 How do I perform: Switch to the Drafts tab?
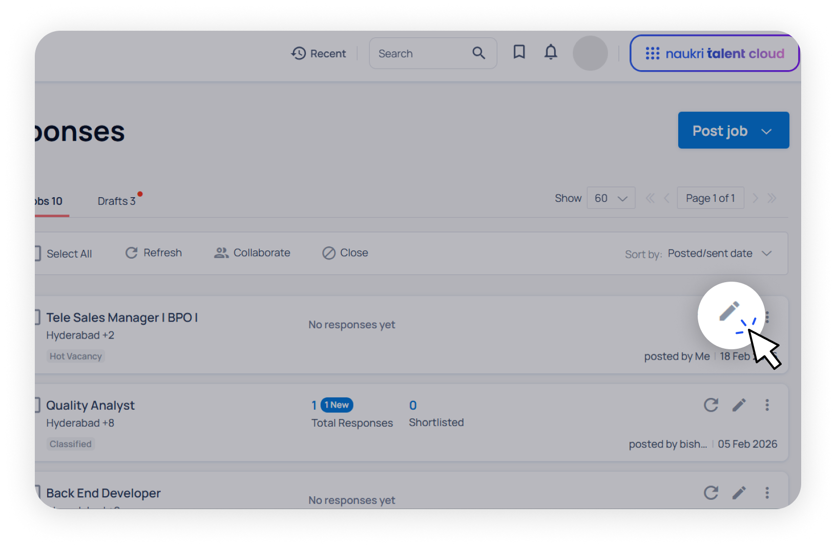(117, 201)
